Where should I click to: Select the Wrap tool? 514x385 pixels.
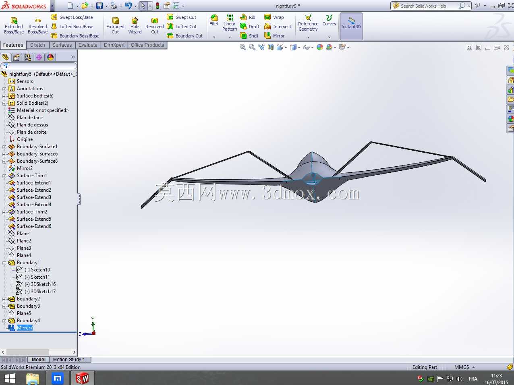click(x=274, y=17)
